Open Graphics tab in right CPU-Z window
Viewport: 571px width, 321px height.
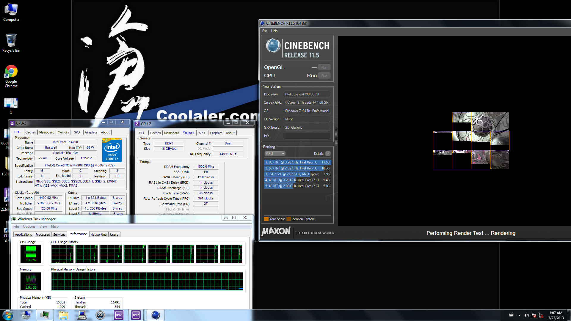pyautogui.click(x=216, y=133)
